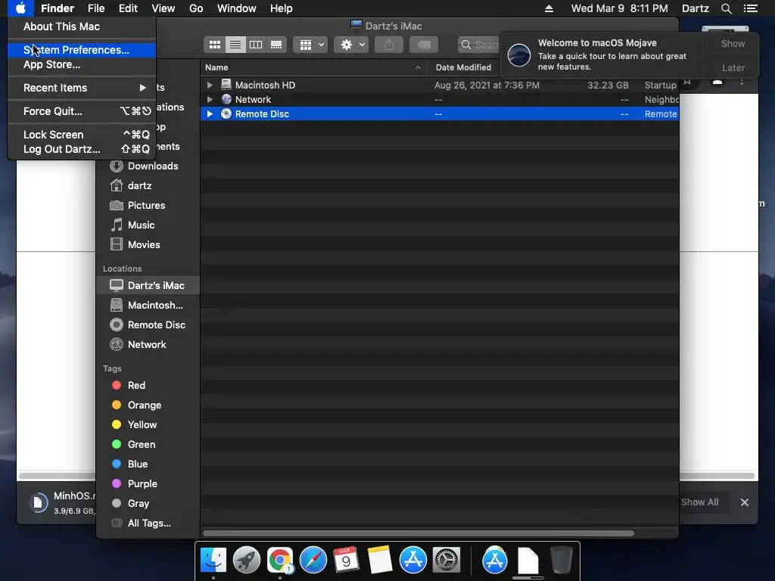Image resolution: width=775 pixels, height=581 pixels.
Task: Select the Green tag
Action: tap(148, 445)
